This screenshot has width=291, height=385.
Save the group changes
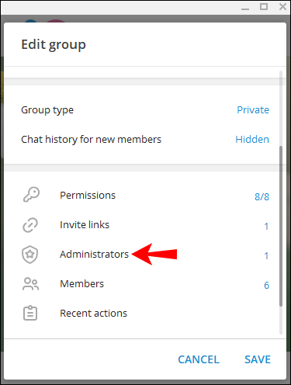coord(258,359)
